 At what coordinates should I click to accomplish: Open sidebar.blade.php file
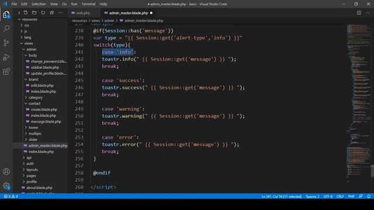[x=44, y=68]
